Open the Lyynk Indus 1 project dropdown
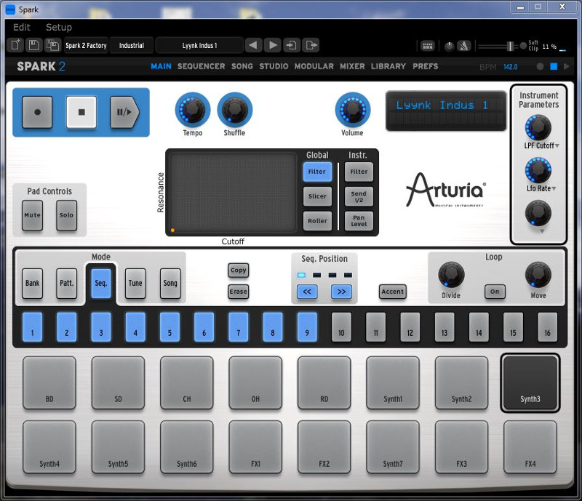Viewport: 582px width, 501px height. click(x=199, y=45)
